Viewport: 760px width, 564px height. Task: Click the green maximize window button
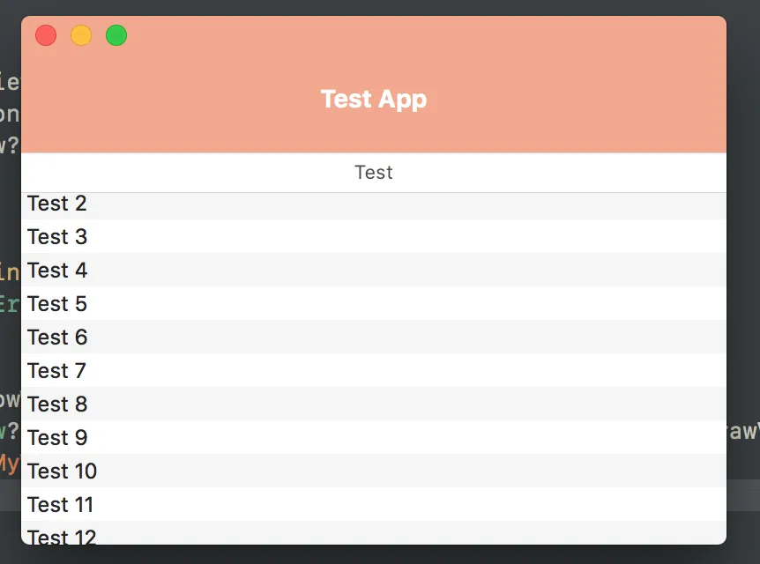[x=116, y=35]
